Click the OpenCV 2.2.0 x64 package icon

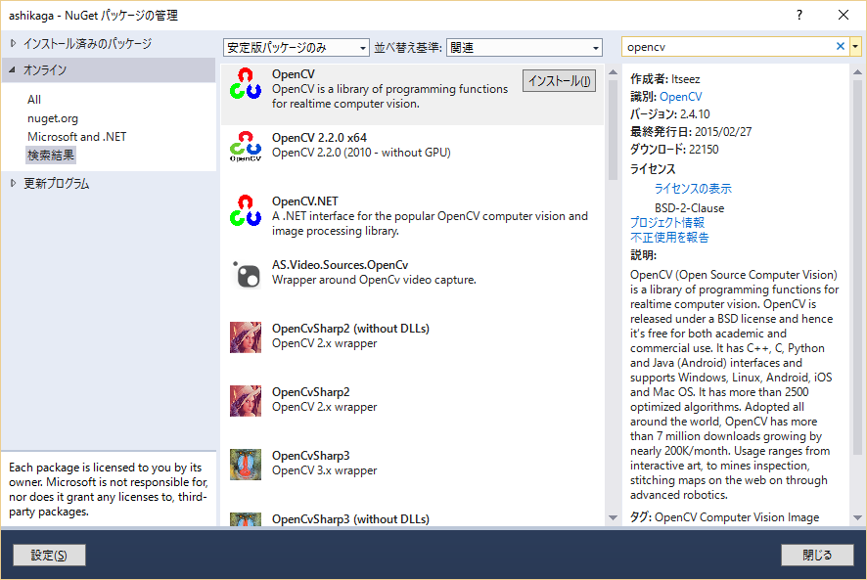246,147
